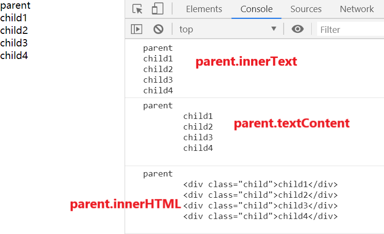Click the logged child4 div HTML line
The height and width of the screenshot is (234, 384).
(x=260, y=216)
